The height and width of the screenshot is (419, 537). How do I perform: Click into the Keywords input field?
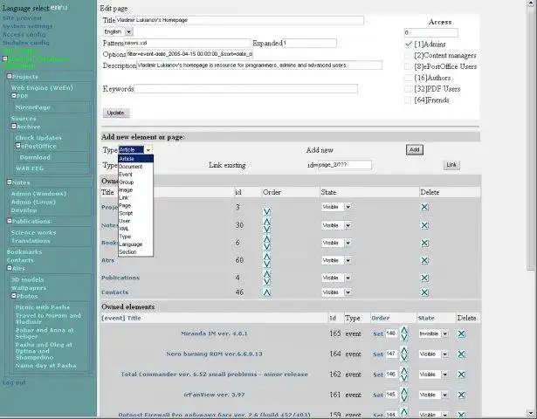(x=246, y=89)
